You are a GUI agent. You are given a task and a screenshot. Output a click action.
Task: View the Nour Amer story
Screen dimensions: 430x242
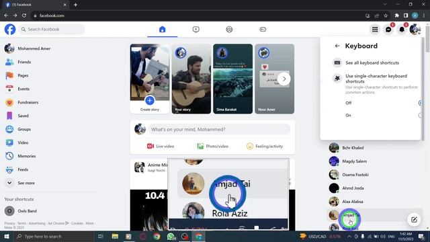point(275,79)
